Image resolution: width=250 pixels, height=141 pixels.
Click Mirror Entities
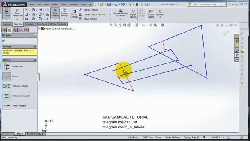click(89, 10)
